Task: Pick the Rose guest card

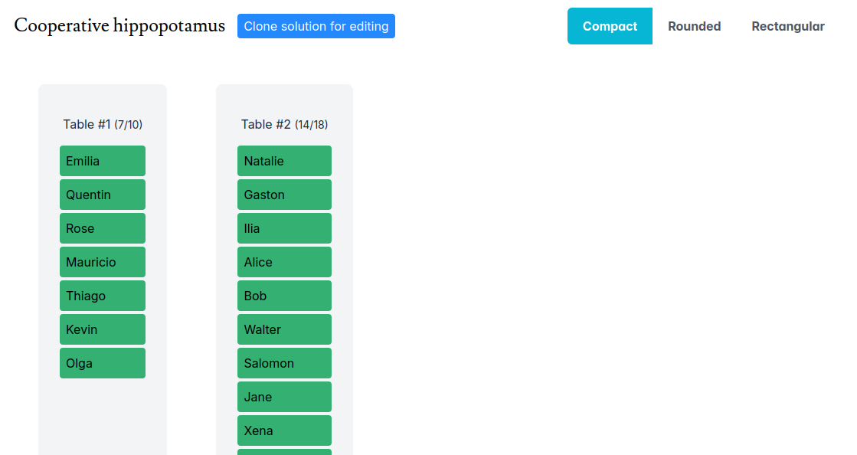Action: pos(103,228)
